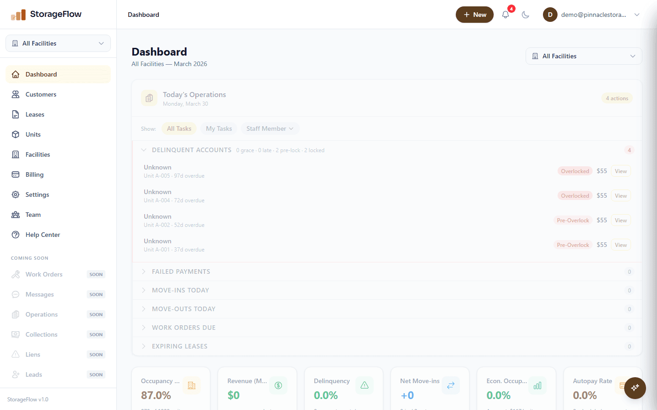Screen dimensions: 657x410
Task: Open the Help Center question icon
Action: [x=16, y=234]
